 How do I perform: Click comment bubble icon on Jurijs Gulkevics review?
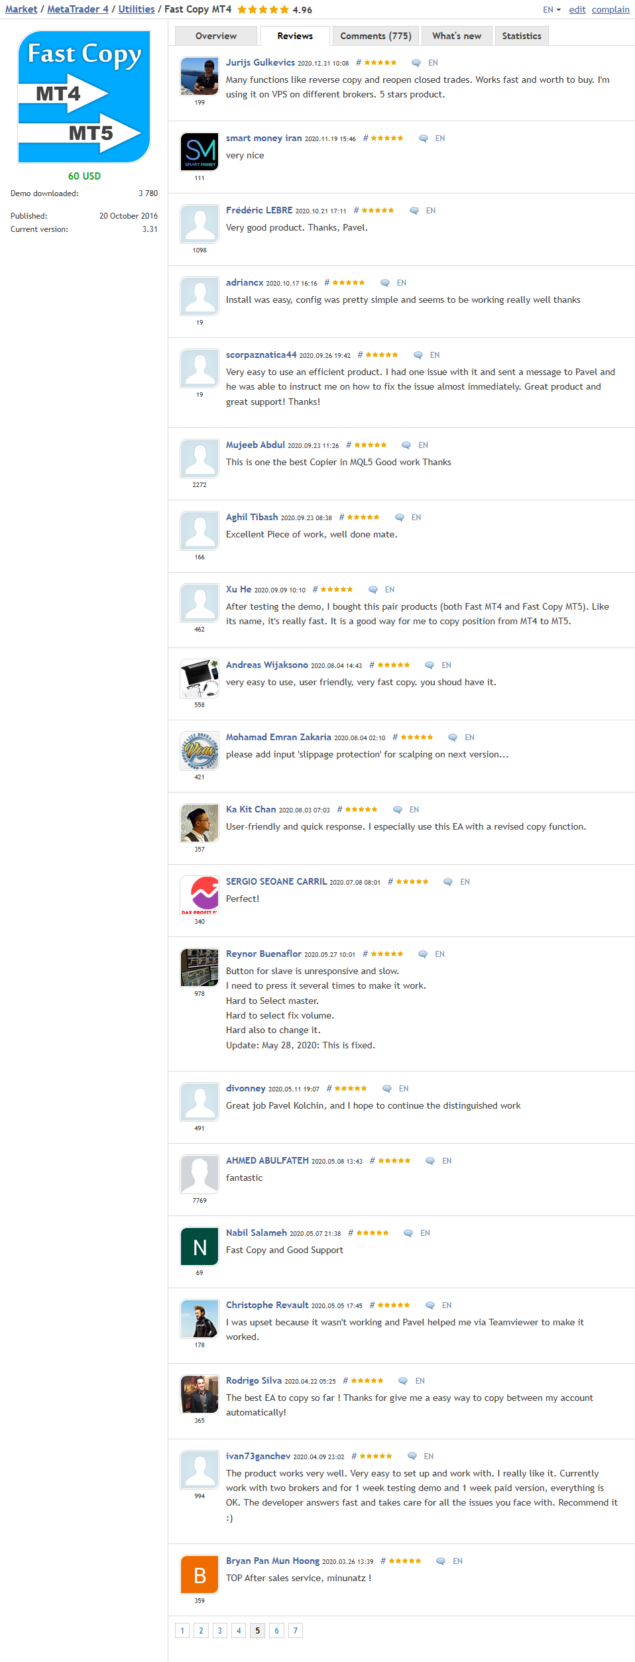(416, 63)
